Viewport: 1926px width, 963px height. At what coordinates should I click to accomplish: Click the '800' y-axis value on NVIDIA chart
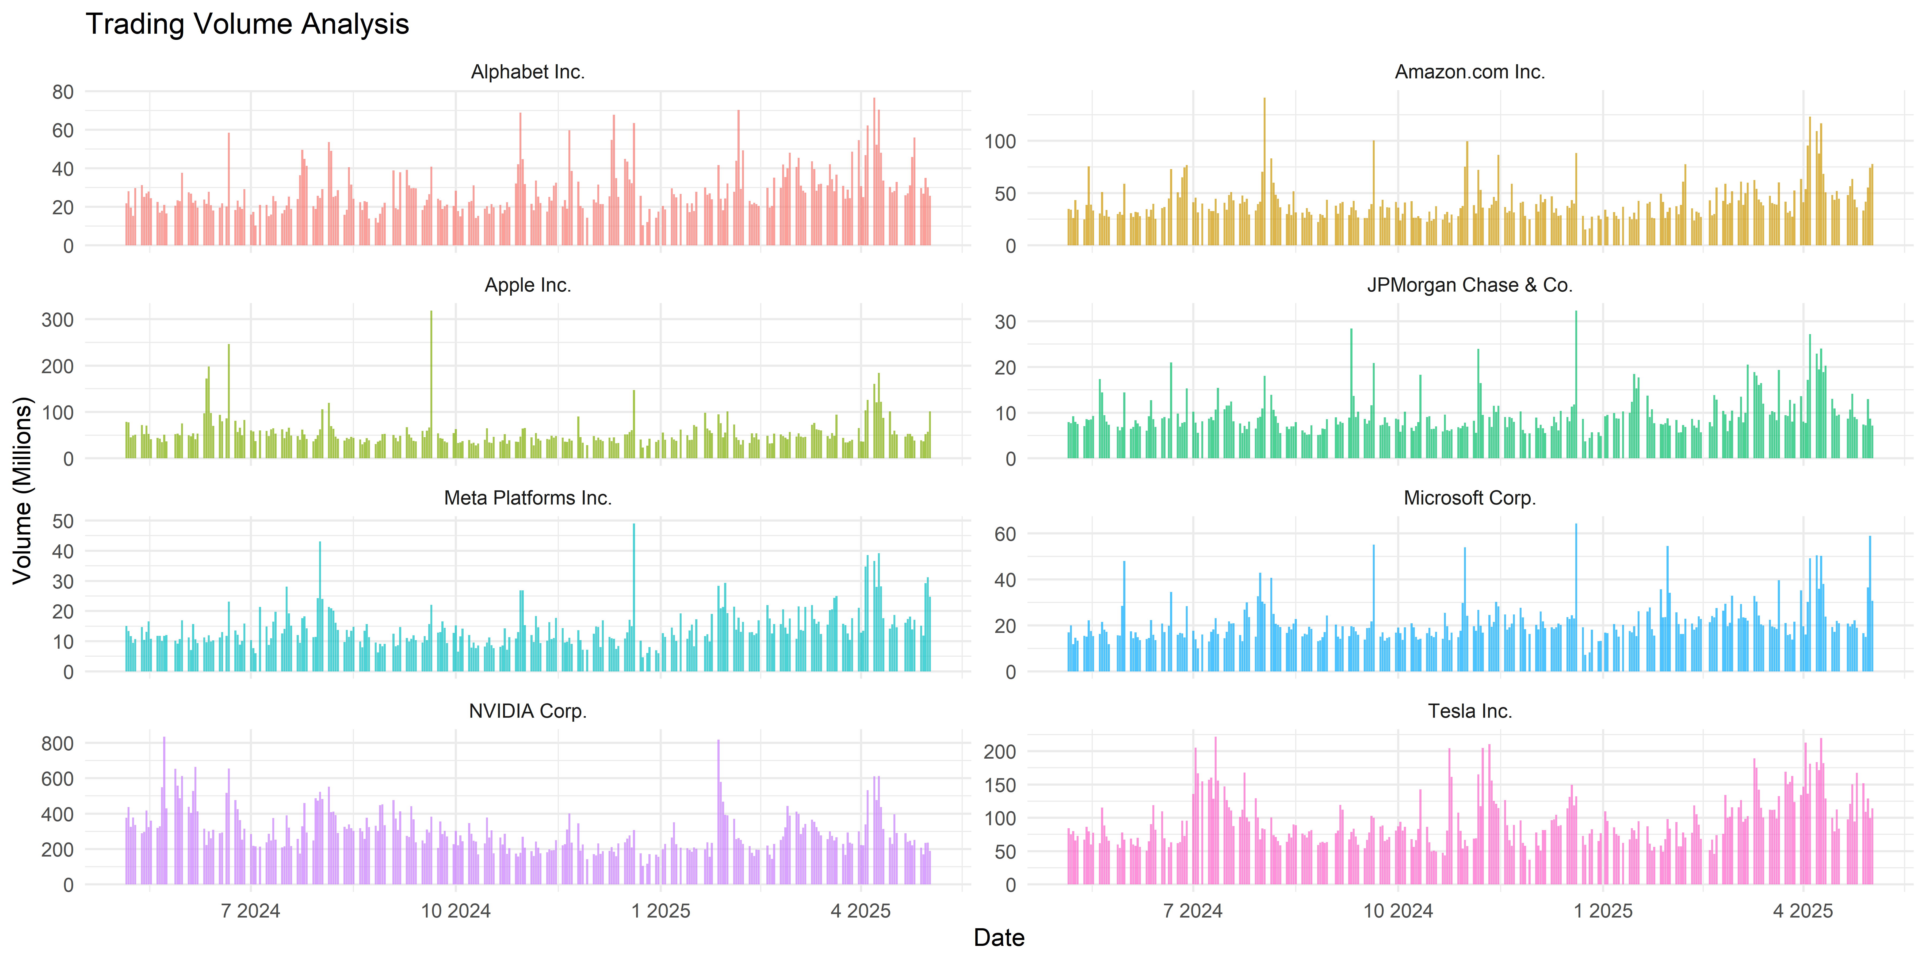tap(58, 743)
